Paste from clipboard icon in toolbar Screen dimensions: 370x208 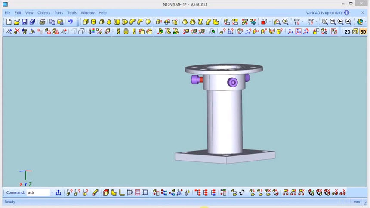pyautogui.click(x=60, y=22)
